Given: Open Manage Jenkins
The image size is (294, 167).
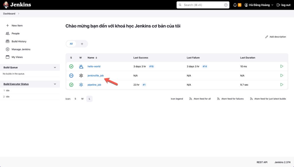Looking at the screenshot, I should pos(21,49).
